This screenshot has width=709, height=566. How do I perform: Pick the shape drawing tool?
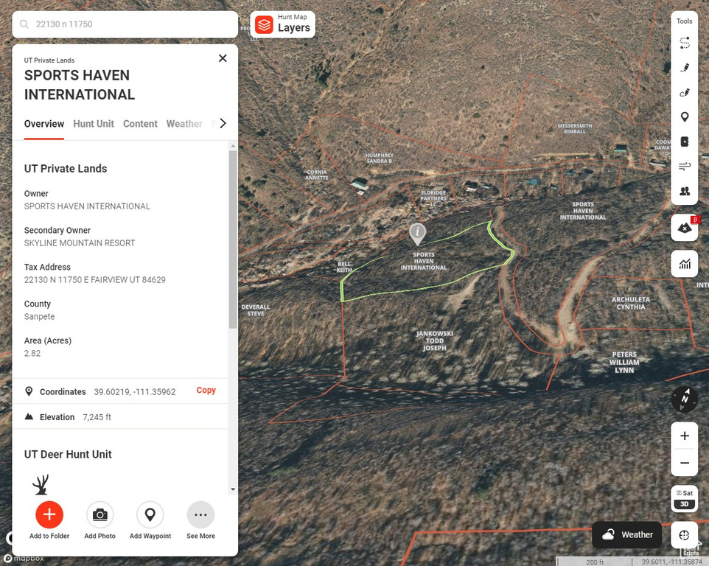(685, 93)
